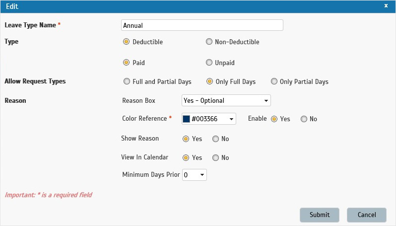The image size is (396, 226).
Task: Open the Reason Box dropdown
Action: coord(226,100)
